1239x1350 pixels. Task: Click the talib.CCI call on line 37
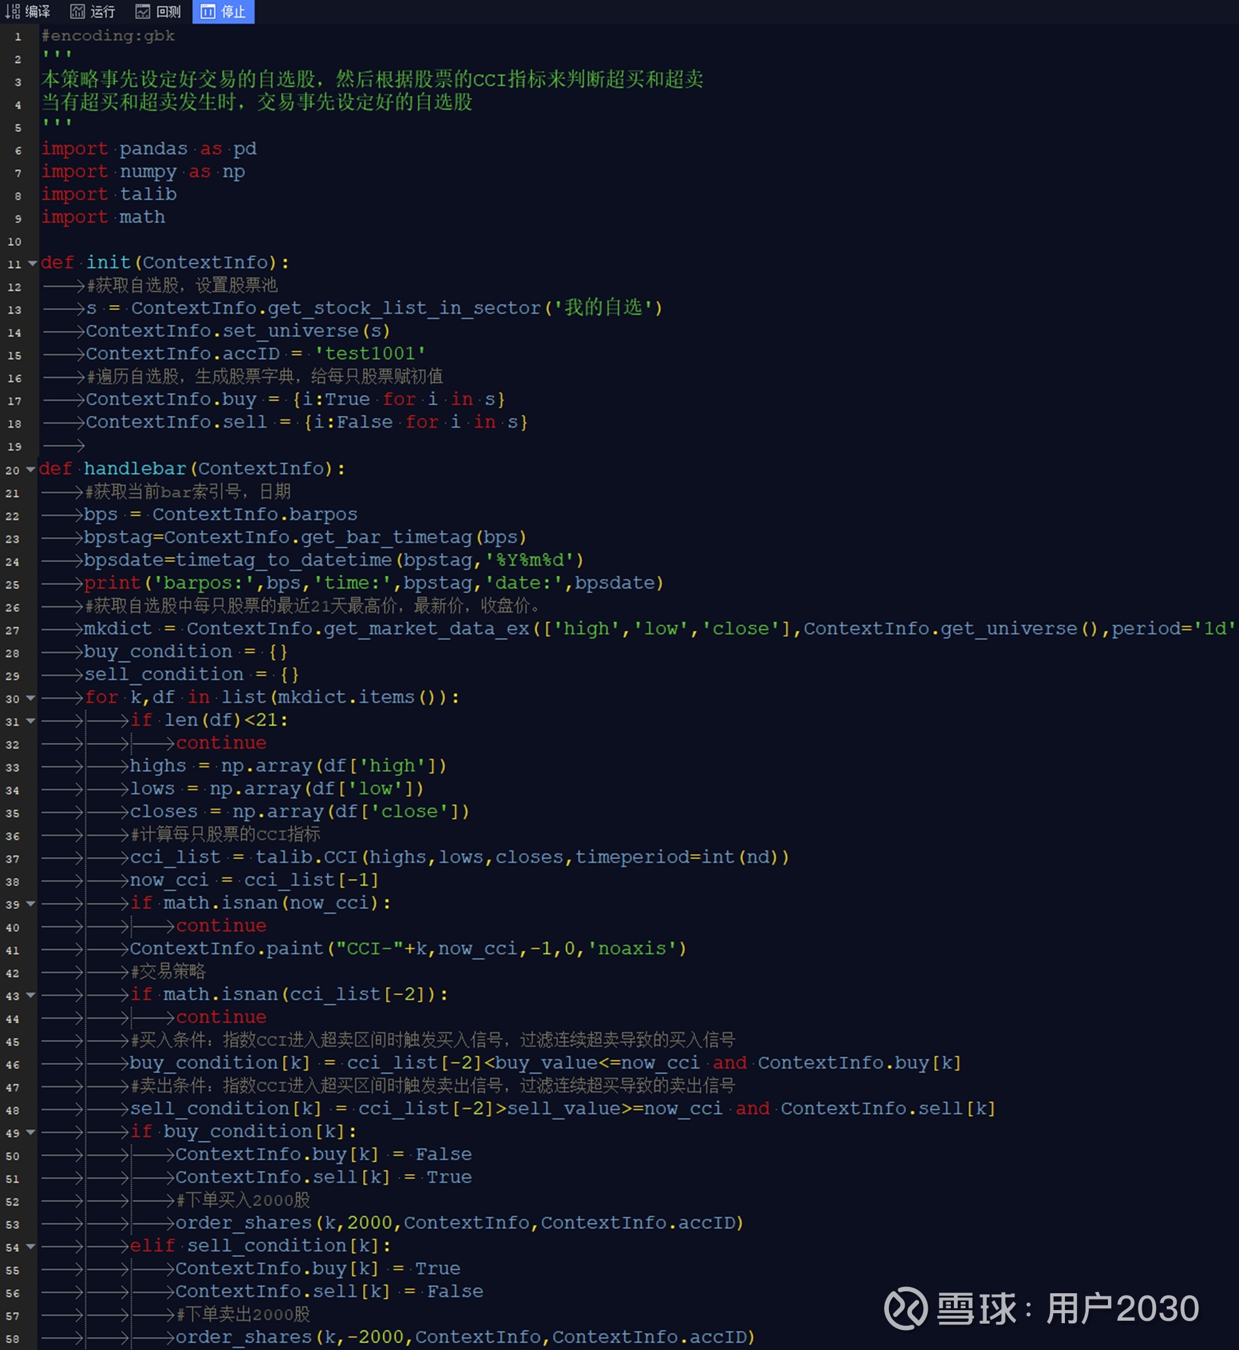click(x=306, y=857)
